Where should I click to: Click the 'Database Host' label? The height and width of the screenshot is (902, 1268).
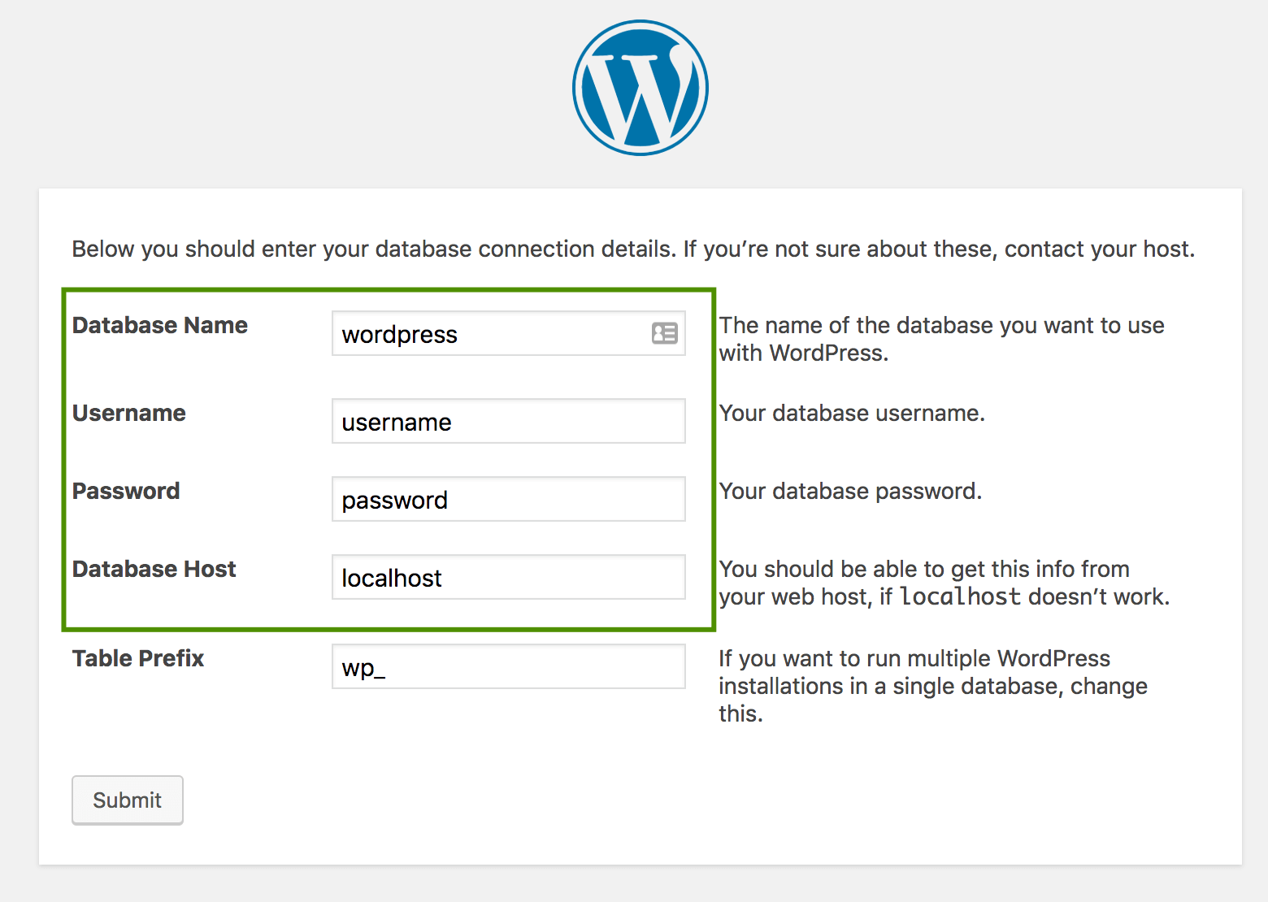click(154, 569)
